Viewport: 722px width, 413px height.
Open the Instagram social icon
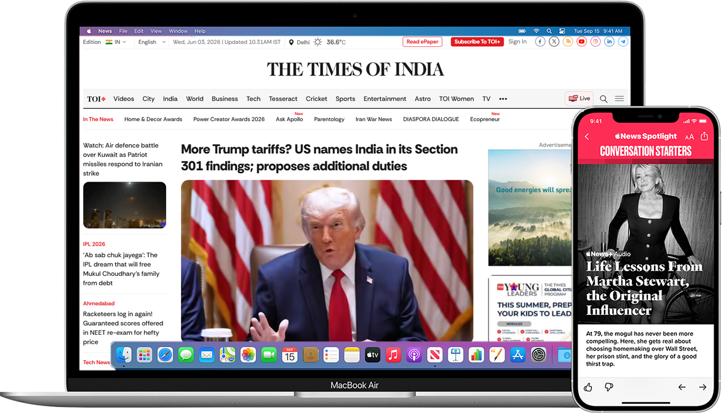pyautogui.click(x=595, y=41)
